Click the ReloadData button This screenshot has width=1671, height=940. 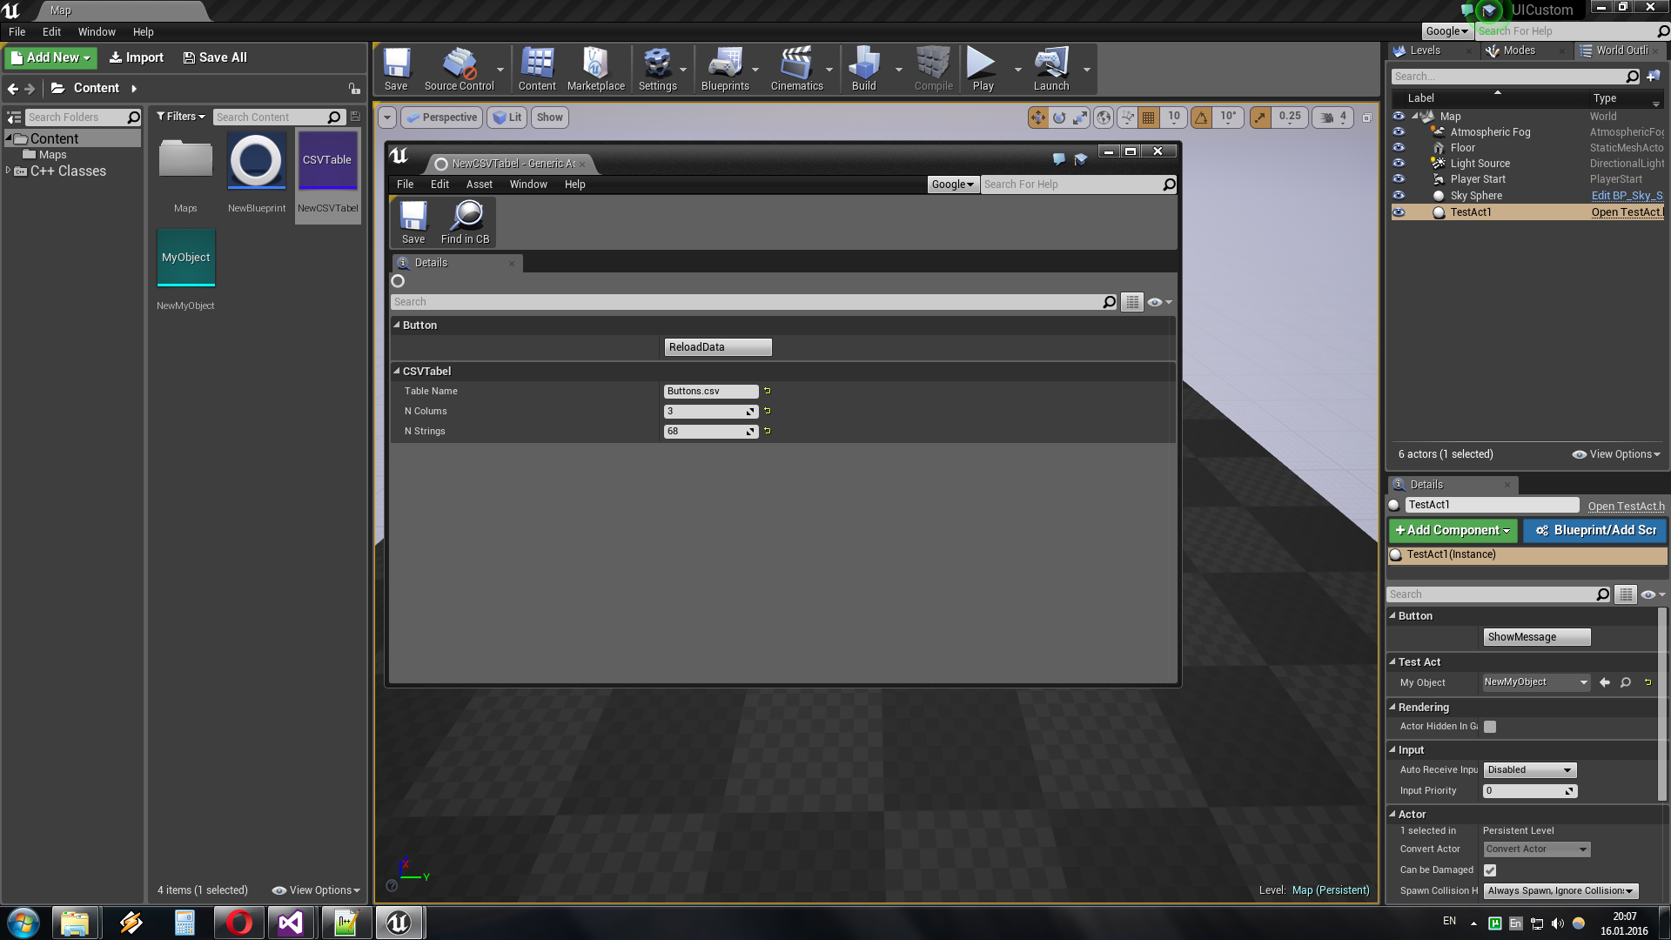point(718,347)
